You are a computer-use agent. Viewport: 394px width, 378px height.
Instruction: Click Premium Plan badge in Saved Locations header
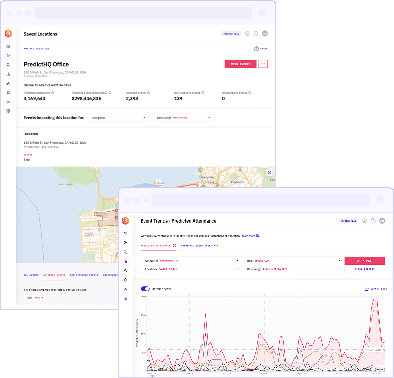tap(231, 34)
